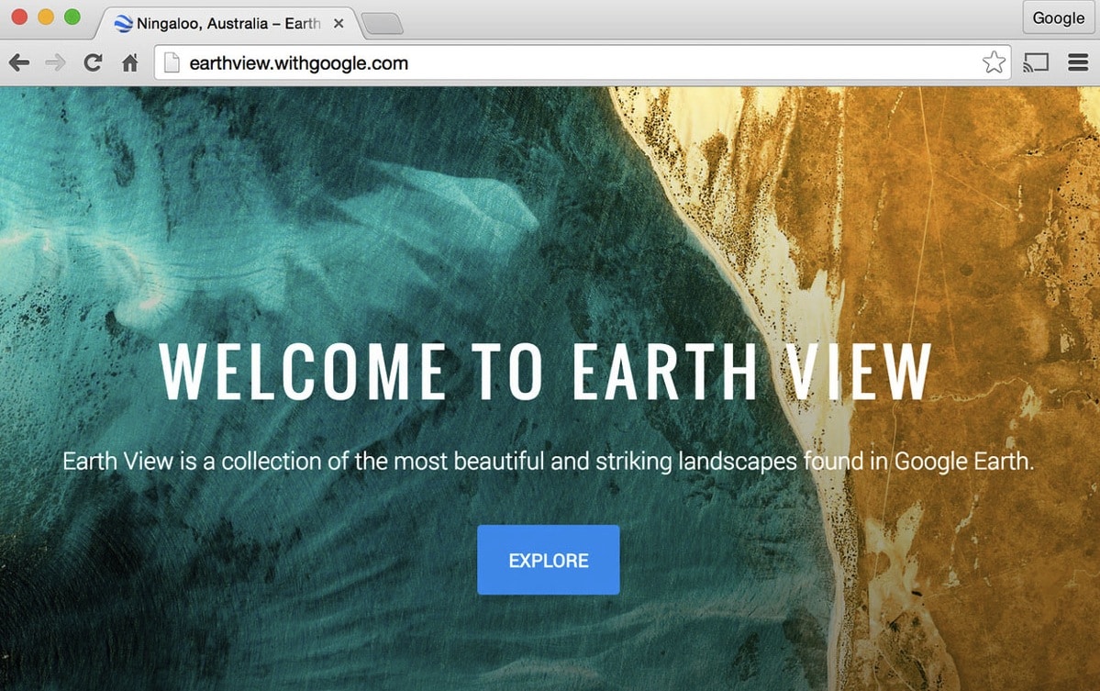
Task: Click the forward navigation arrow
Action: [55, 63]
